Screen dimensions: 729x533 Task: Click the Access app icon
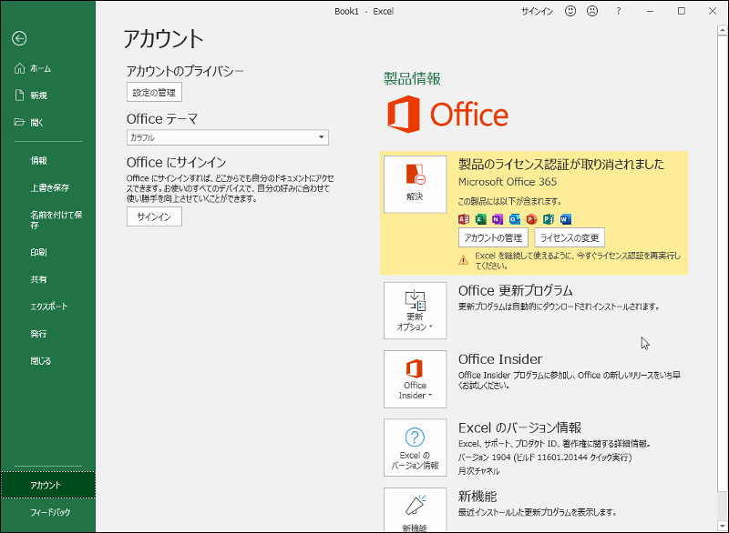pos(464,219)
